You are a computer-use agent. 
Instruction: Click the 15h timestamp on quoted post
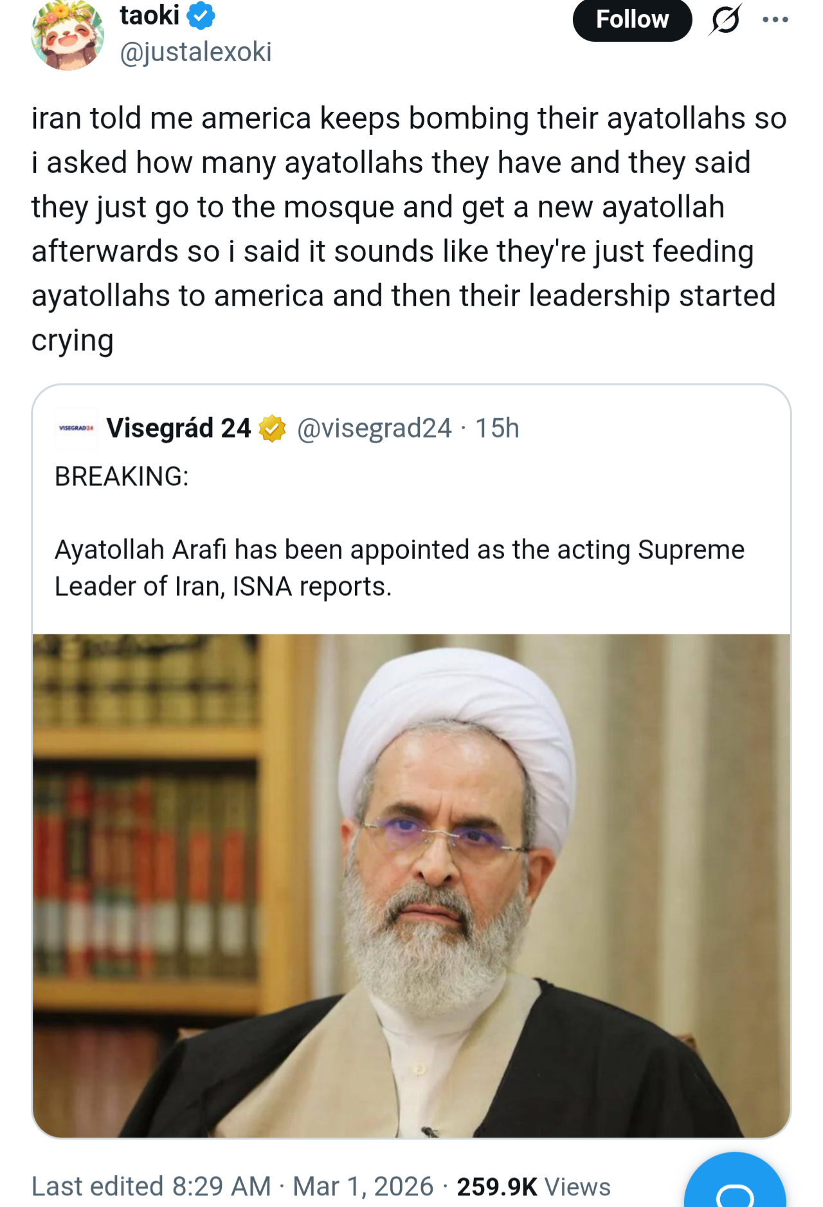pyautogui.click(x=497, y=428)
